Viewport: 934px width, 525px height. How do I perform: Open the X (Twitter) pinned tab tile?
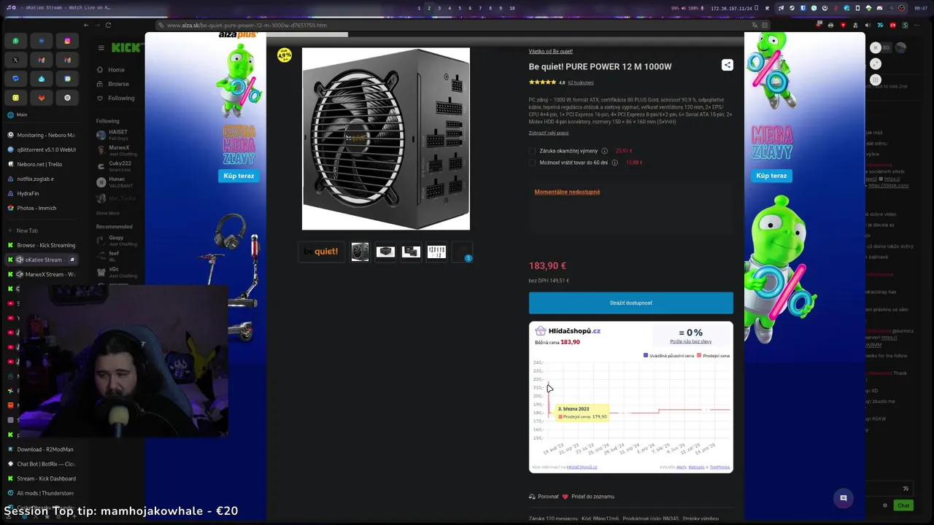pos(15,60)
